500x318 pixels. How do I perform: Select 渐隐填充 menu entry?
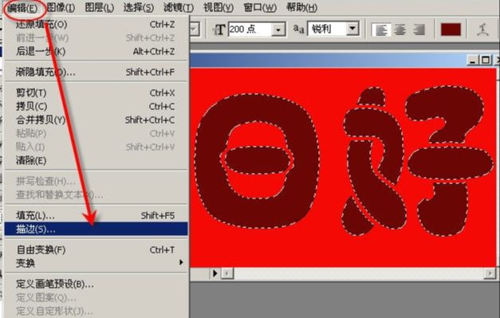click(96, 73)
